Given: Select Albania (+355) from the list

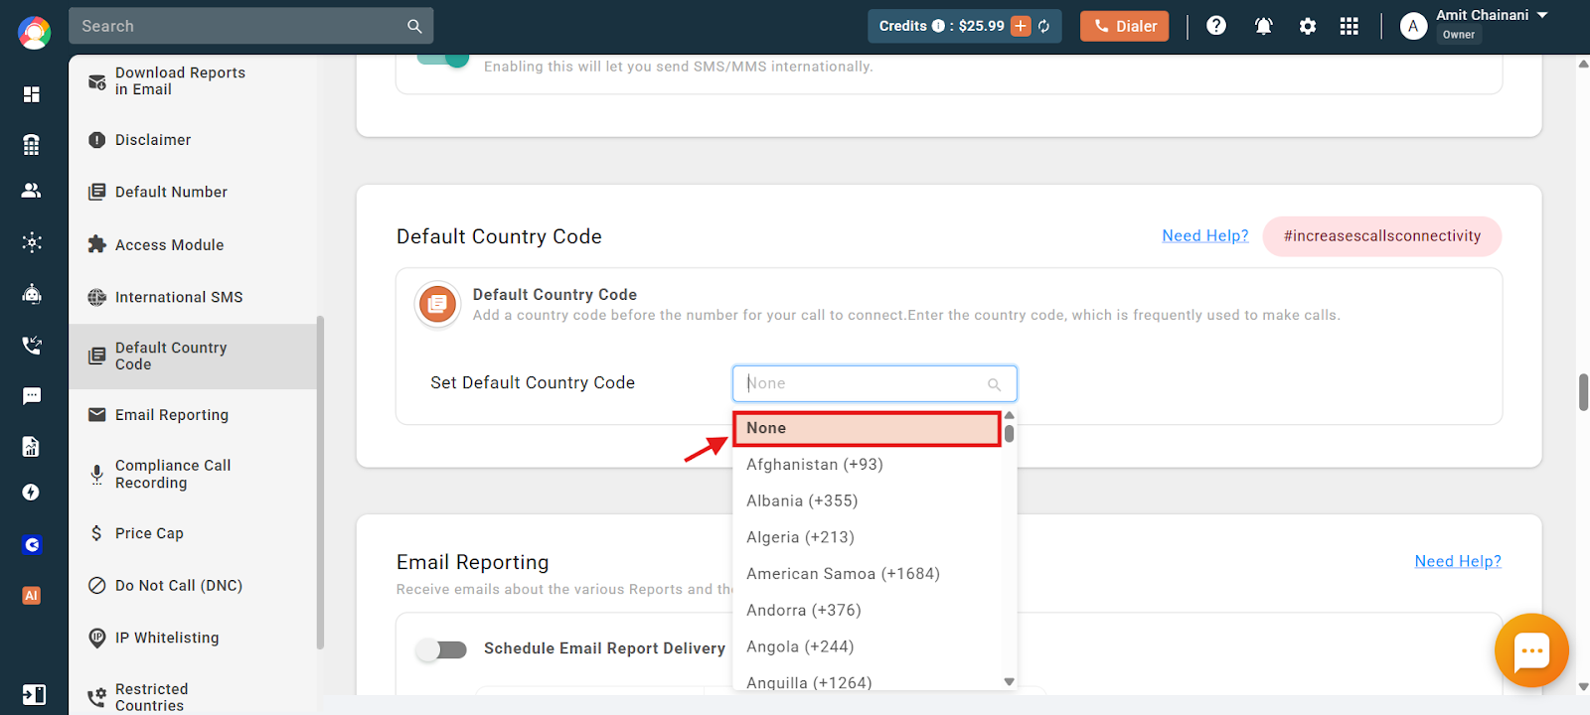Looking at the screenshot, I should [x=867, y=501].
